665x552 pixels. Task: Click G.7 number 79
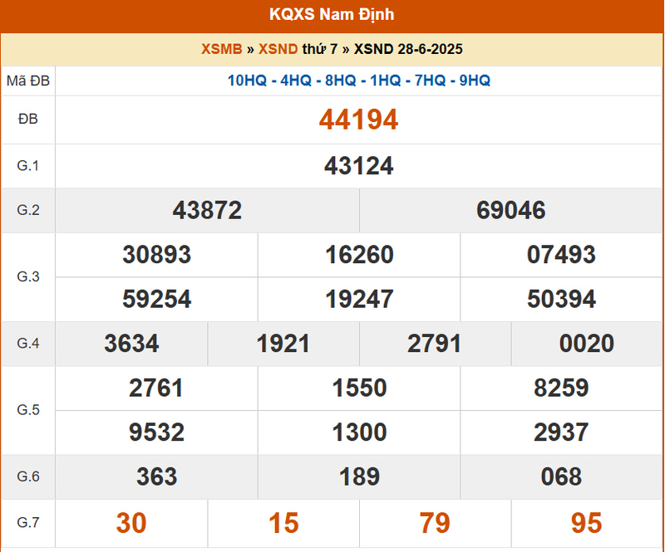click(435, 523)
